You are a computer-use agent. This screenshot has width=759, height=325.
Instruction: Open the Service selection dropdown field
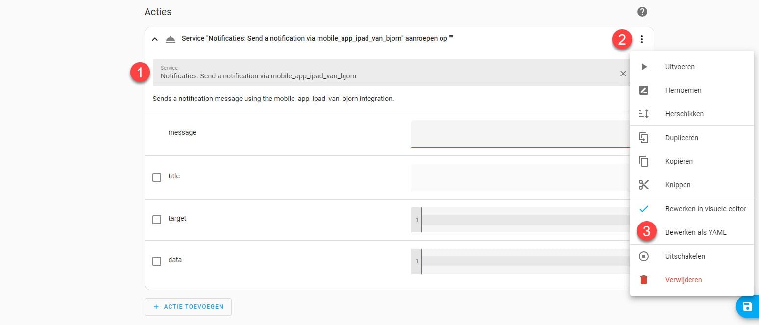tap(382, 73)
